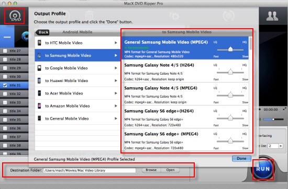Select the title 38 row
This screenshot has height=189, width=288.
coord(14,146)
